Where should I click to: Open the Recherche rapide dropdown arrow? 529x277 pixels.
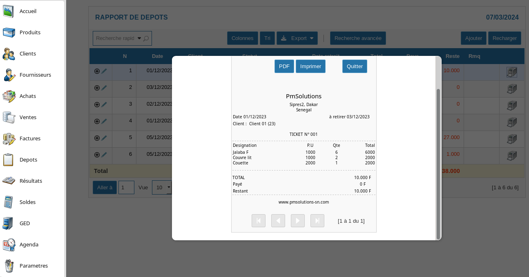139,38
